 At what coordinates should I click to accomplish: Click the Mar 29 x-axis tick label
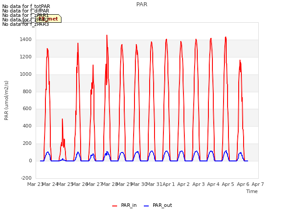click(124, 184)
